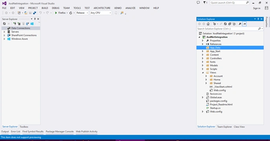Click Refresh icon in Server Explorer toolbar
The width and height of the screenshot is (270, 141).
[x=4, y=23]
